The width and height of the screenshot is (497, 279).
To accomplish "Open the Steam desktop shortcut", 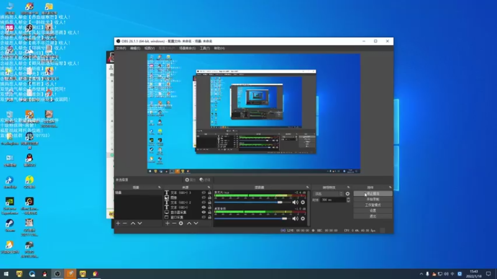I will [x=10, y=226].
